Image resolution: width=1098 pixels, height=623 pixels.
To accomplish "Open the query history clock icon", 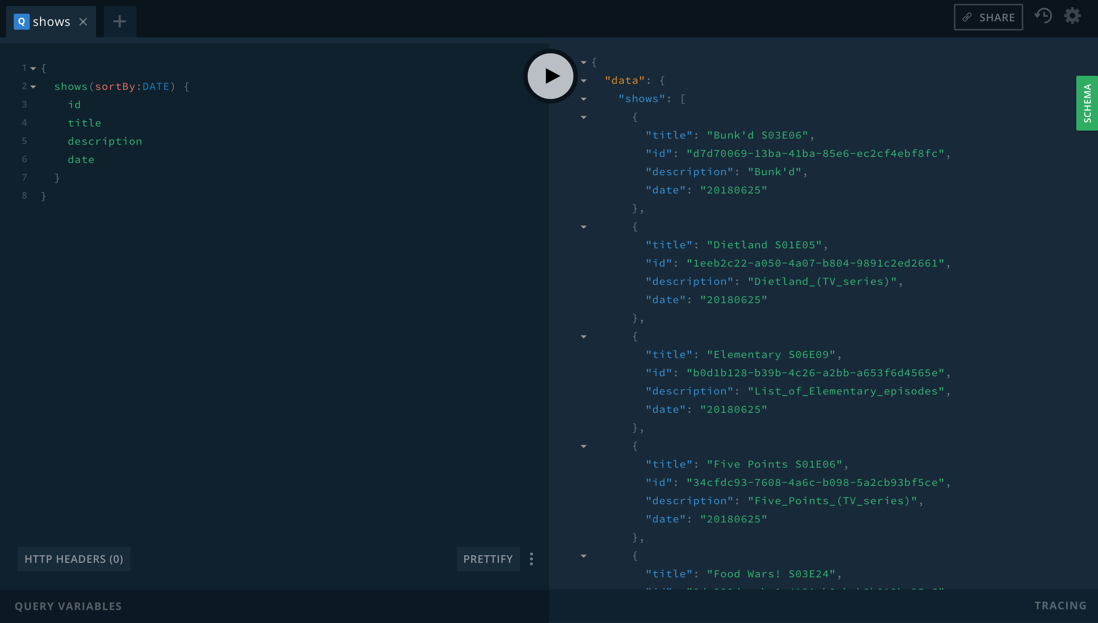I will click(x=1043, y=16).
